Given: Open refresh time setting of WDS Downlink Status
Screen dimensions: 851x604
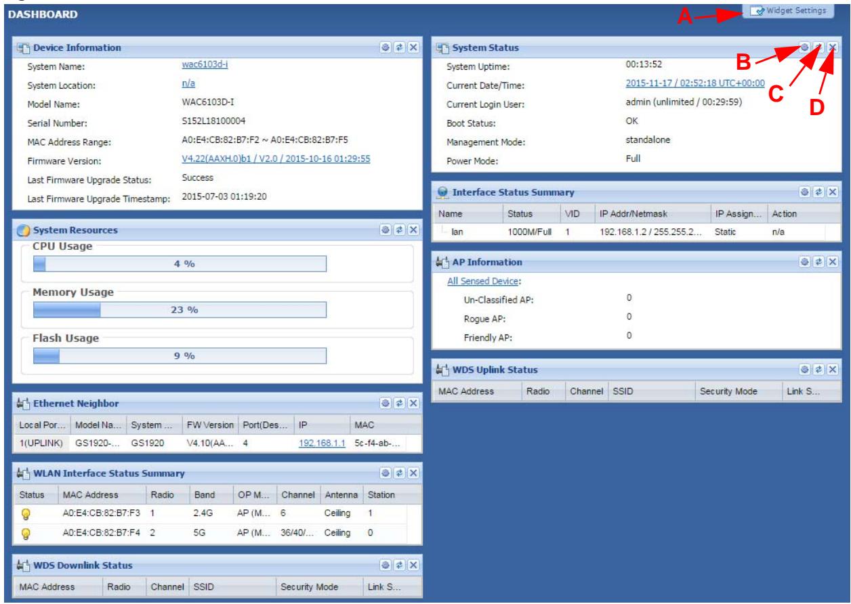Looking at the screenshot, I should (385, 565).
